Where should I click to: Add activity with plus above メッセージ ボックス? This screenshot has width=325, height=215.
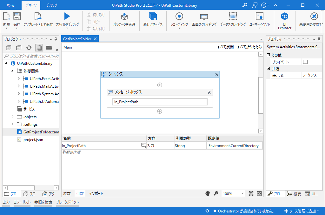pyautogui.click(x=160, y=85)
